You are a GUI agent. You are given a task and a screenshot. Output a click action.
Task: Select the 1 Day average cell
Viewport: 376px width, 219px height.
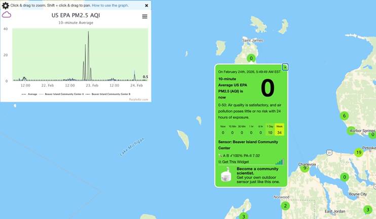click(x=270, y=129)
